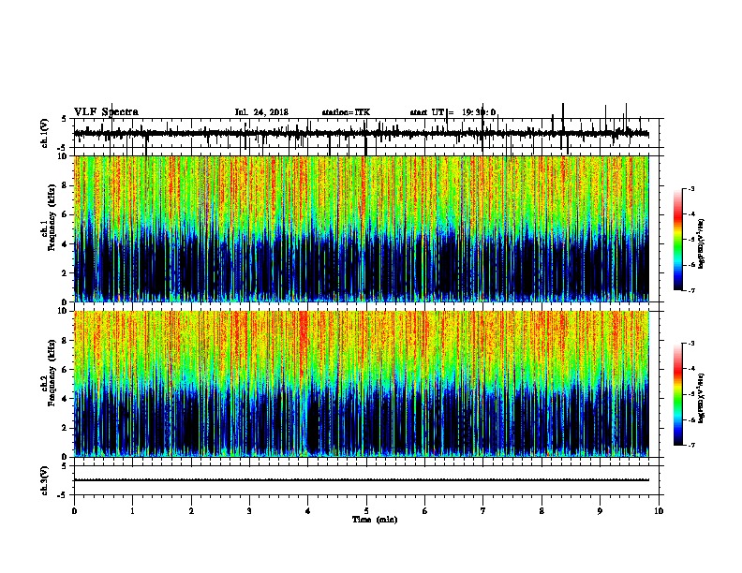Image resolution: width=742 pixels, height=573 pixels.
Task: Click the "-7" value on the ch.1 colorbar
Action: click(x=691, y=290)
